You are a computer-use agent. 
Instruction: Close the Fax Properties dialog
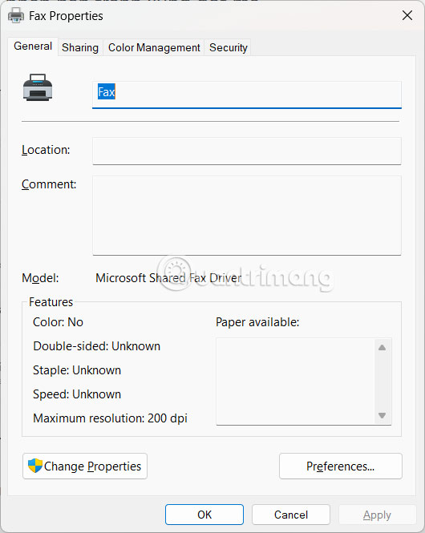(407, 15)
